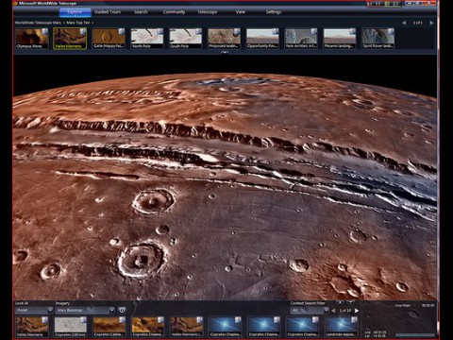Screen dimensions: 453x340
Task: Select the Face on Mars thumbnail
Action: coord(301,39)
